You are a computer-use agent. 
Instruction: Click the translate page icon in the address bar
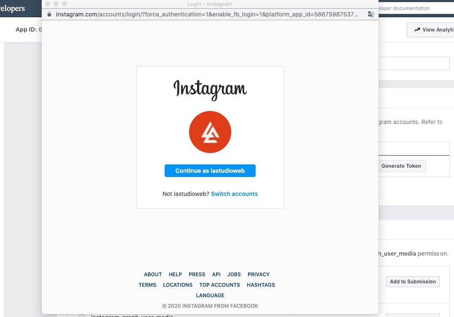coord(371,14)
